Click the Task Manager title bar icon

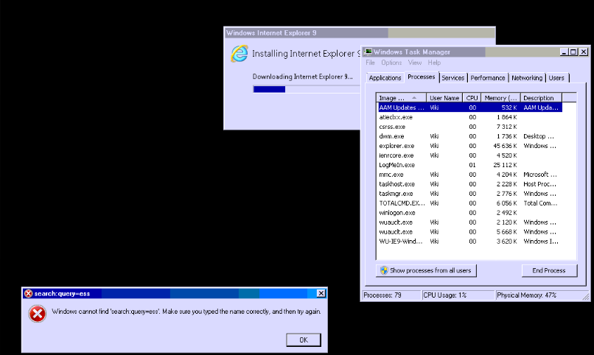[368, 52]
